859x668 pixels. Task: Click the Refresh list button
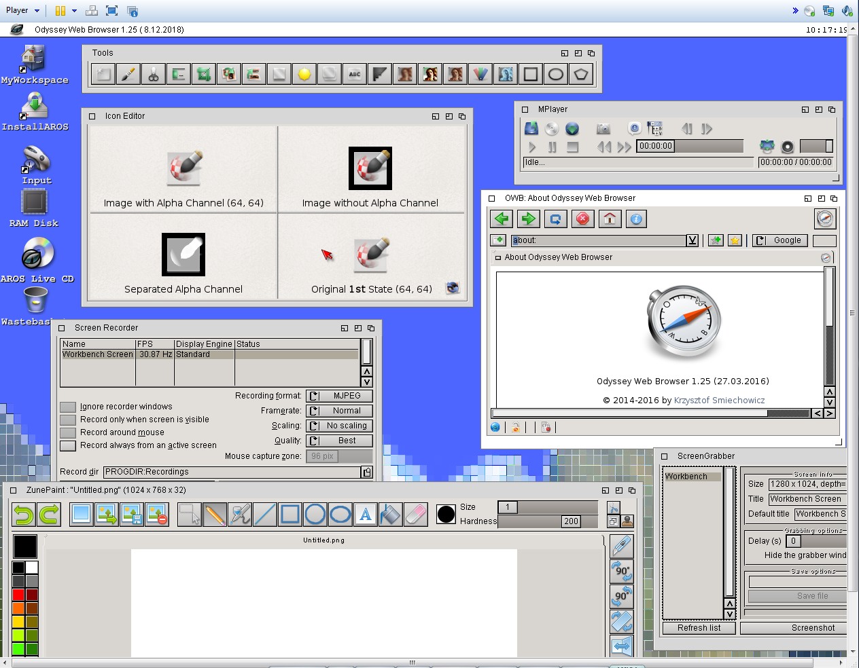pyautogui.click(x=699, y=628)
